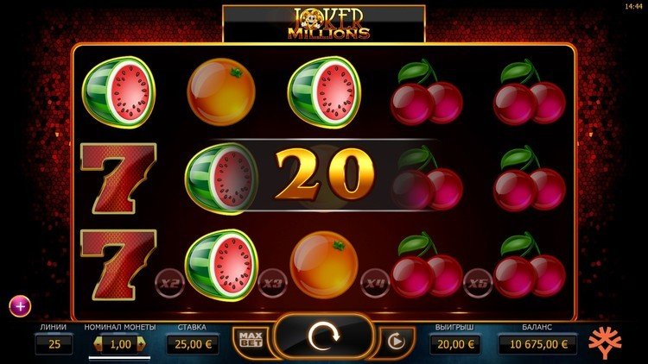The height and width of the screenshot is (364, 648).
Task: Spin the reels with the center button
Action: [324, 336]
